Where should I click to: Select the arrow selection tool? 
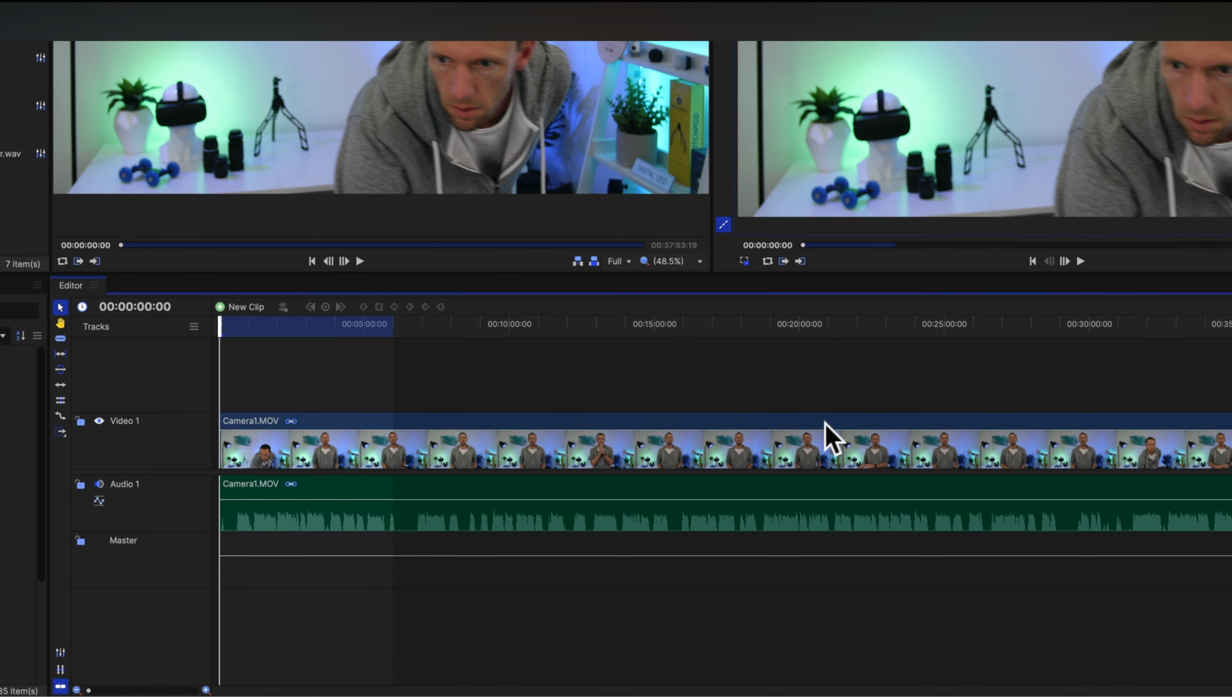(60, 307)
